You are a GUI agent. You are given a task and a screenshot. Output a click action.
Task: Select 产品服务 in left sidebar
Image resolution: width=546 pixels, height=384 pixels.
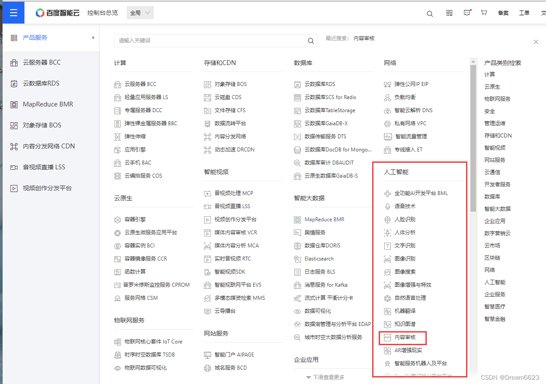pyautogui.click(x=35, y=38)
